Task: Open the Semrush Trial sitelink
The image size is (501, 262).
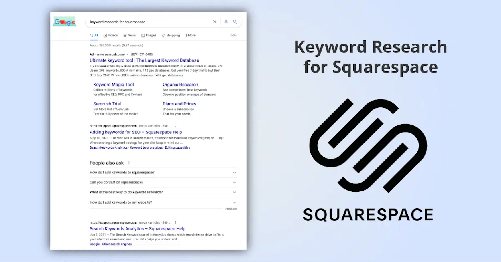Action: tap(107, 104)
